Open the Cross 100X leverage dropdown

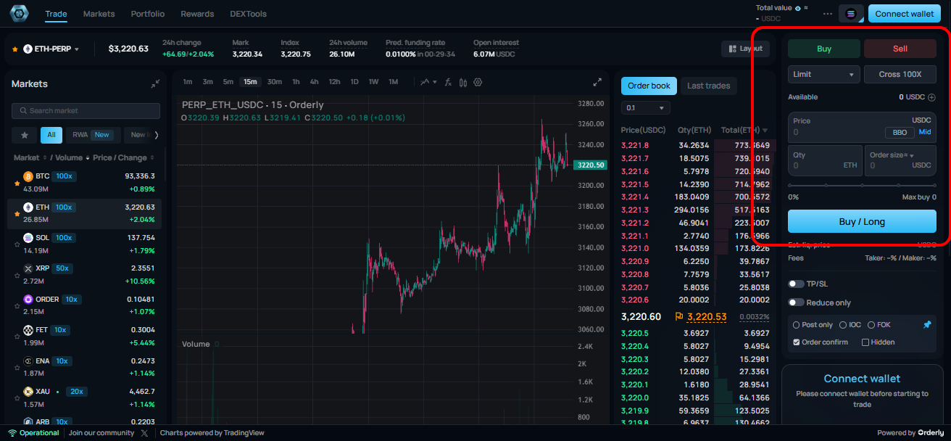click(900, 74)
